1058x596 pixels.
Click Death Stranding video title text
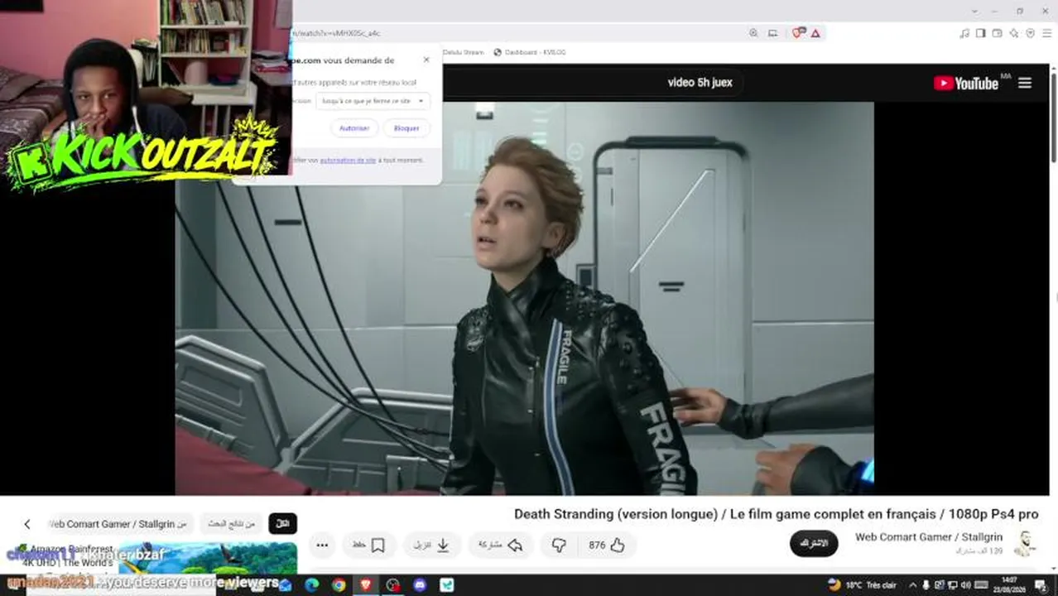[776, 514]
